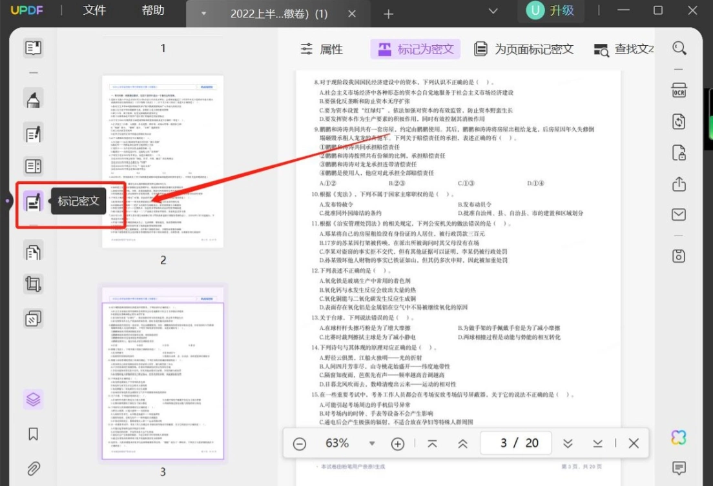Image resolution: width=713 pixels, height=486 pixels.
Task: Click the 标记为密文 button
Action: [x=415, y=49]
